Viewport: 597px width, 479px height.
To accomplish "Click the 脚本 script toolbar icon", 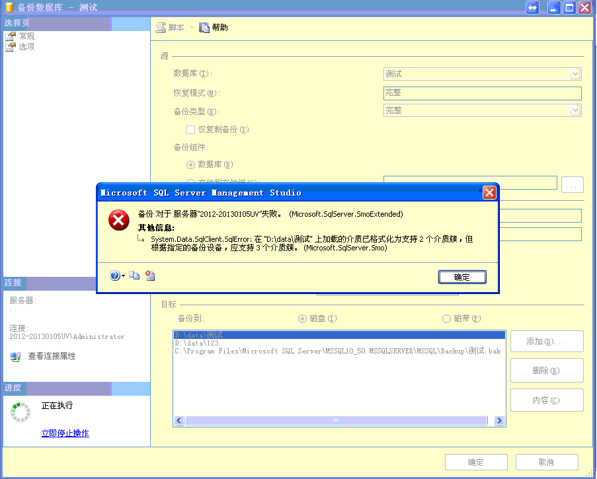I will click(x=161, y=28).
